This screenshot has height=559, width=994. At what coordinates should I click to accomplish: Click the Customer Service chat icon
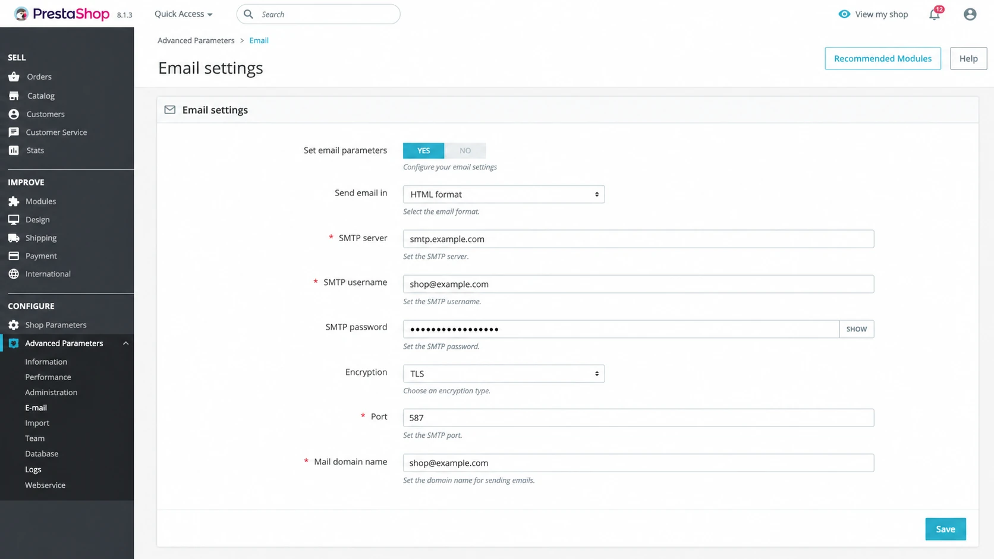coord(14,132)
